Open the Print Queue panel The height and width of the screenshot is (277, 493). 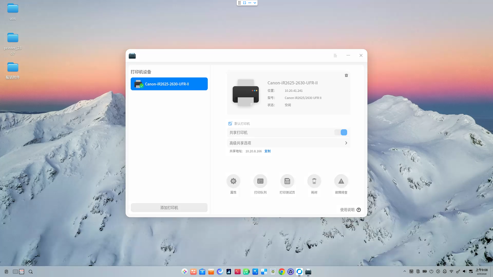click(x=260, y=181)
